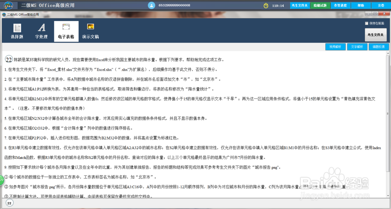Open 视频解析 video explanation
The width and height of the screenshot is (391, 209).
coord(335,47)
